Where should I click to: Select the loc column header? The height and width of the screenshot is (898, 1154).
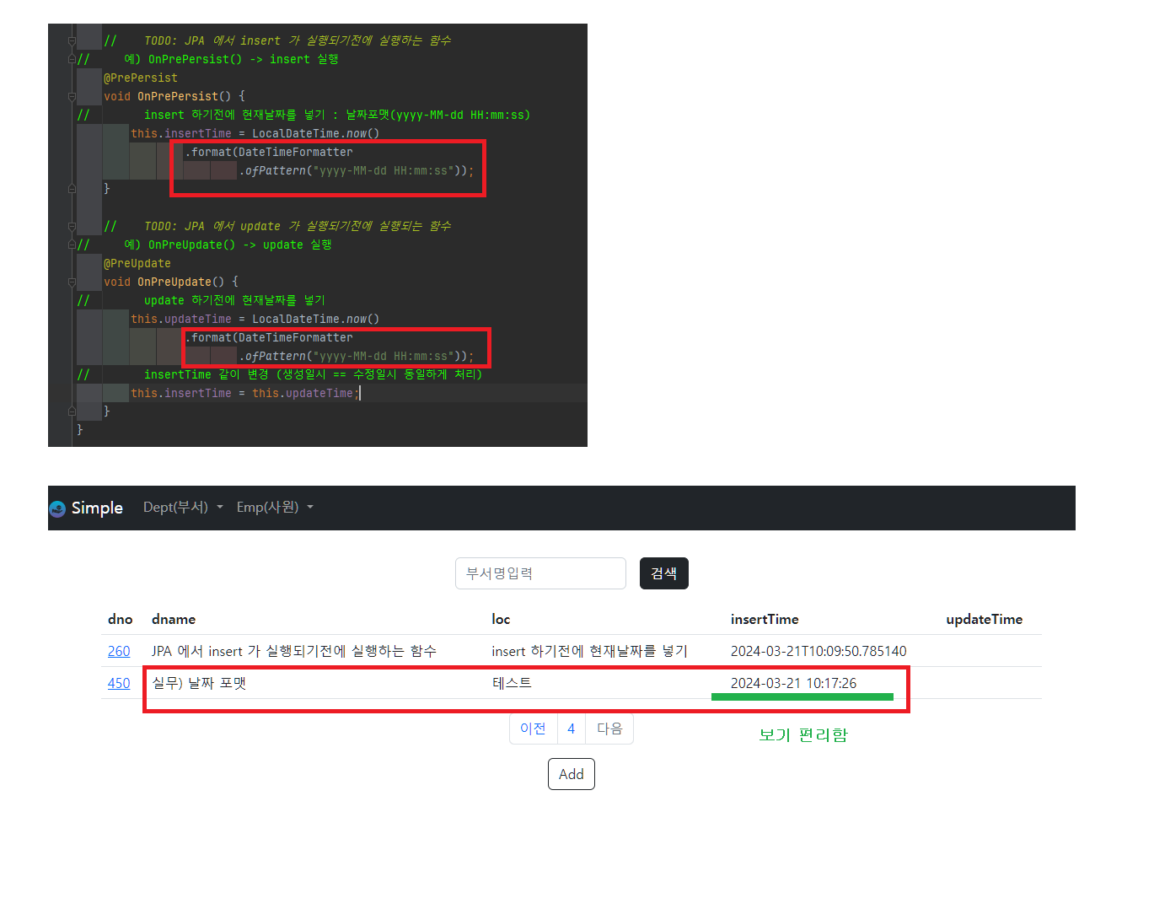(x=501, y=619)
